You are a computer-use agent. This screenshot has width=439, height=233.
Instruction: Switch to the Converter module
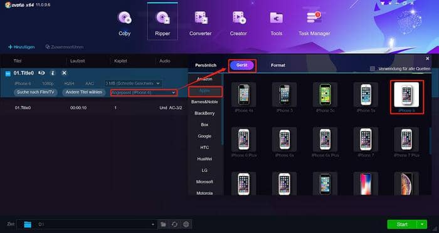point(201,24)
